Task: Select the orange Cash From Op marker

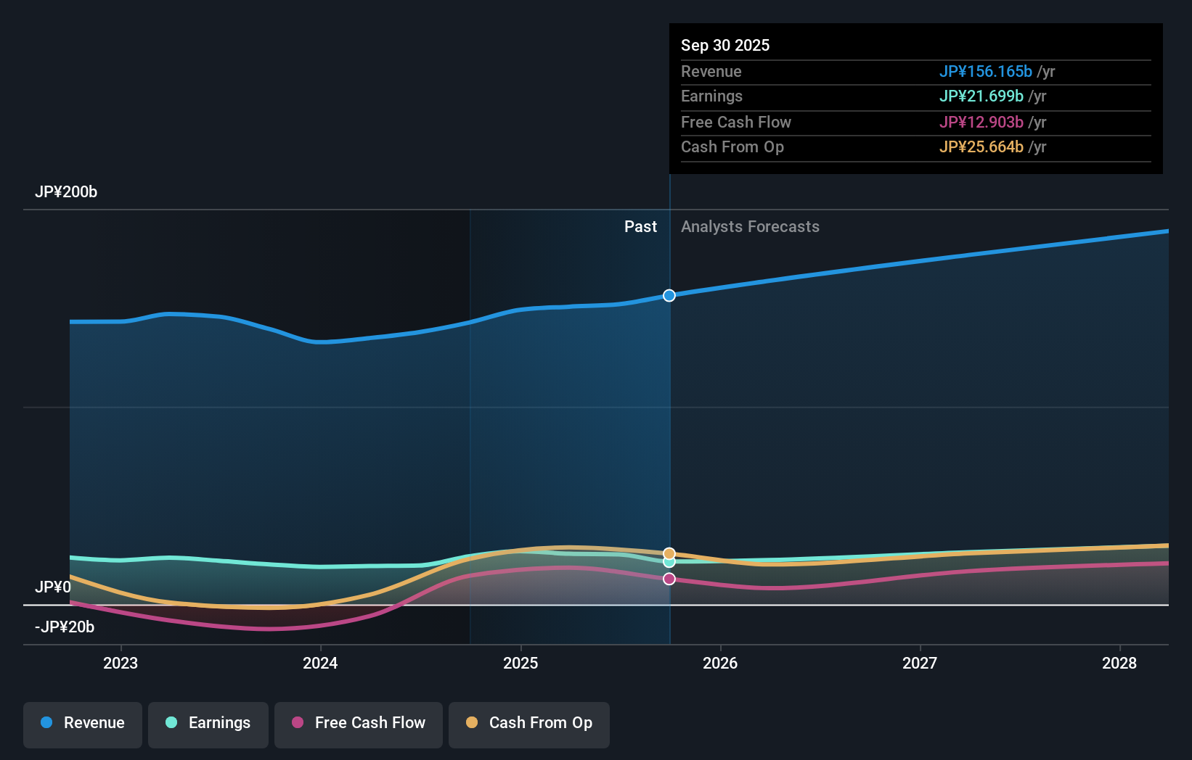Action: click(669, 553)
